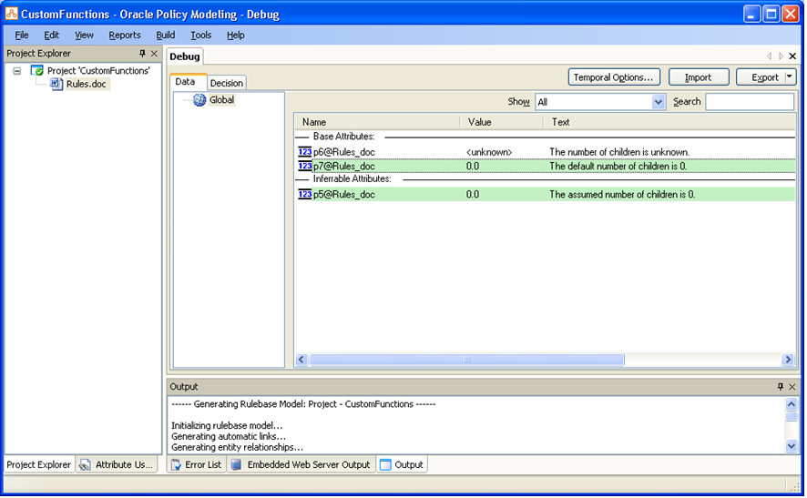Open the Build menu
The image size is (807, 498).
pyautogui.click(x=165, y=35)
